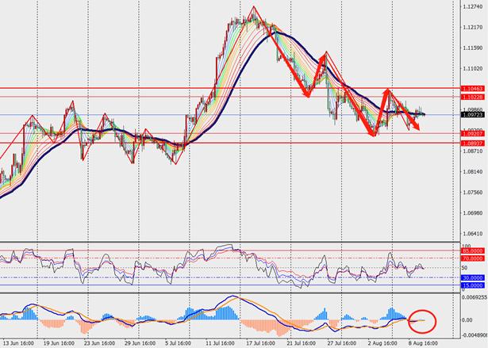488x348 pixels.
Task: Click the 30.0000 blue level label
Action: [x=471, y=278]
